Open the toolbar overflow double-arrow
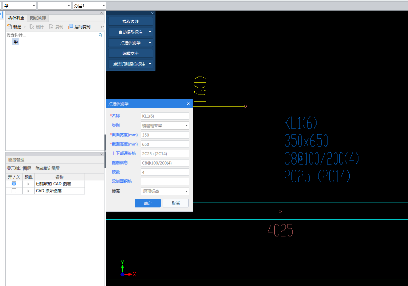 [x=102, y=27]
